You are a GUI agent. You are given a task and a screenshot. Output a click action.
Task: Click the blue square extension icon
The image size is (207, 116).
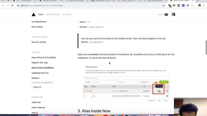pyautogui.click(x=183, y=5)
